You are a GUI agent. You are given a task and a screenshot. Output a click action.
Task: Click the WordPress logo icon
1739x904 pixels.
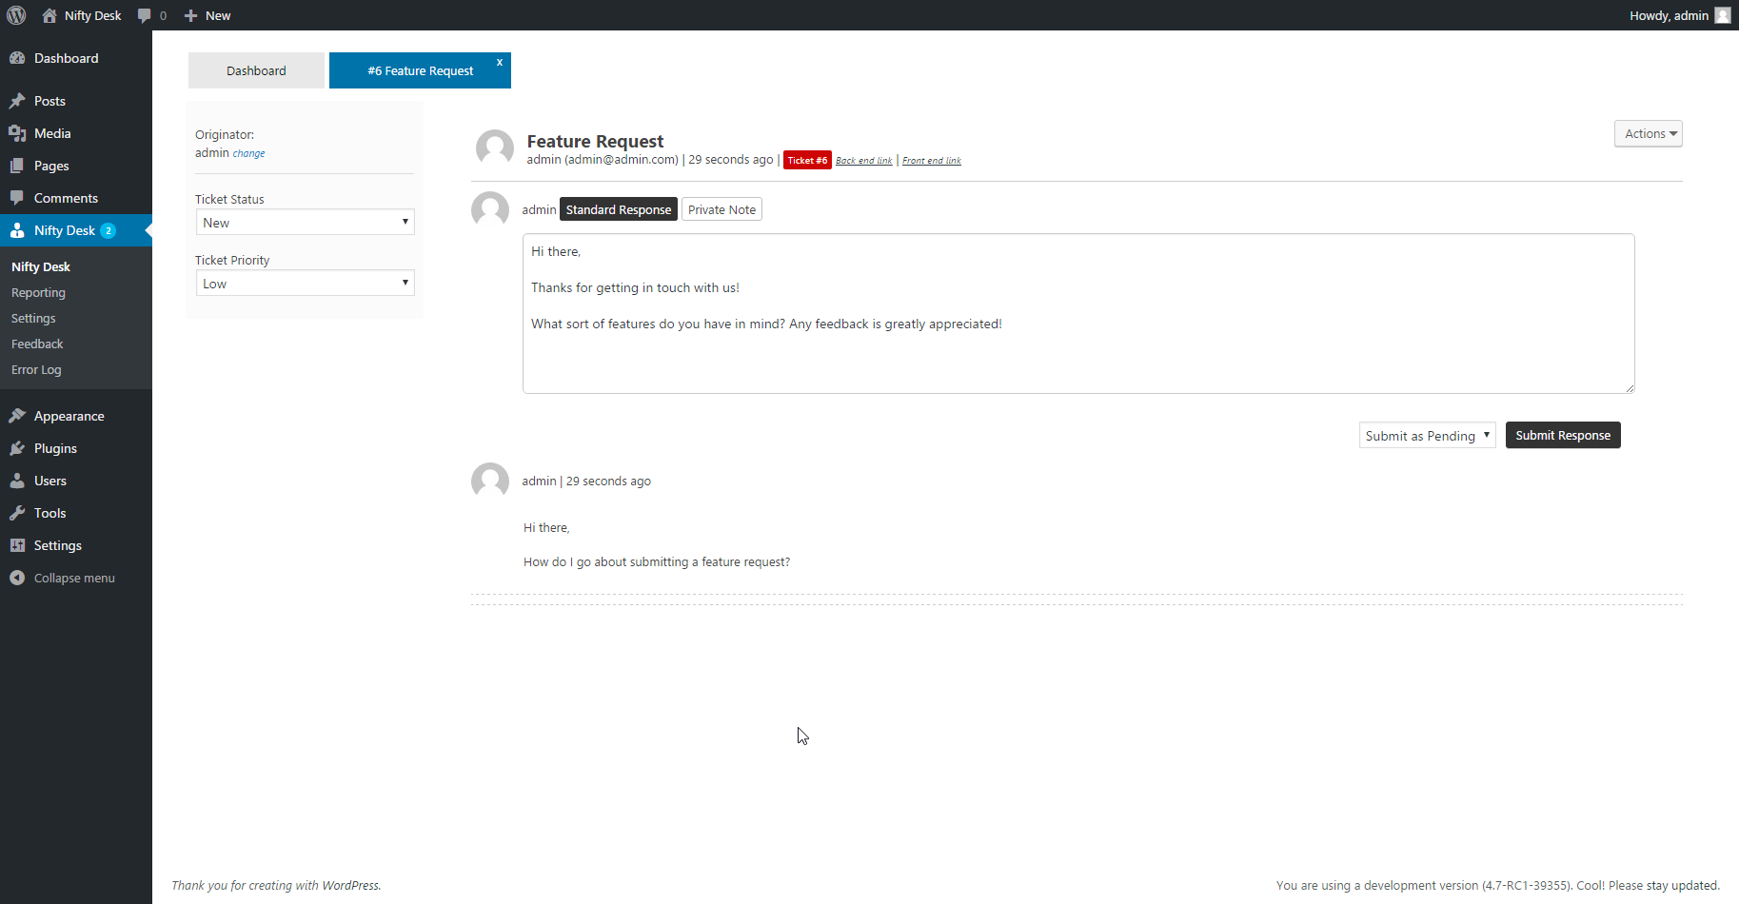tap(16, 15)
